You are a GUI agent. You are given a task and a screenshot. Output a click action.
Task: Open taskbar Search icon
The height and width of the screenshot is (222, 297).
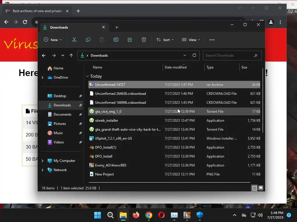click(x=110, y=215)
